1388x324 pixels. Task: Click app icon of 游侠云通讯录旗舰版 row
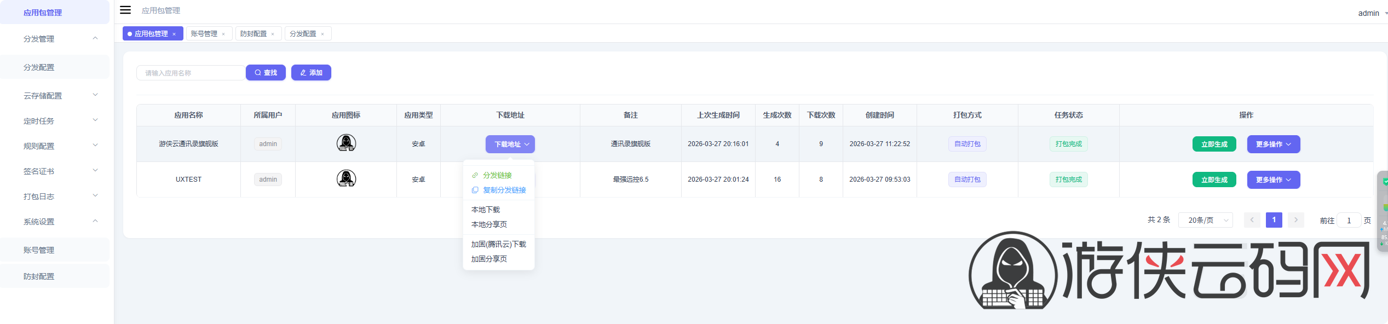(x=346, y=143)
